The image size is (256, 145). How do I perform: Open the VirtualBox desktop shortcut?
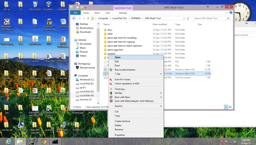point(49,6)
